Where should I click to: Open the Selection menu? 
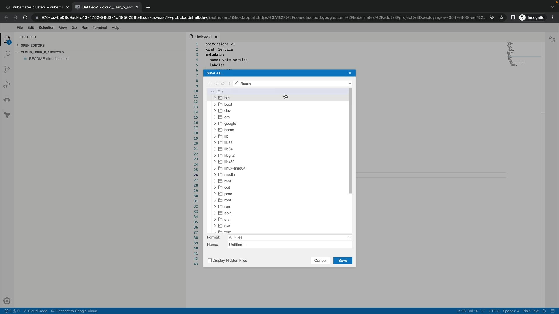point(46,28)
